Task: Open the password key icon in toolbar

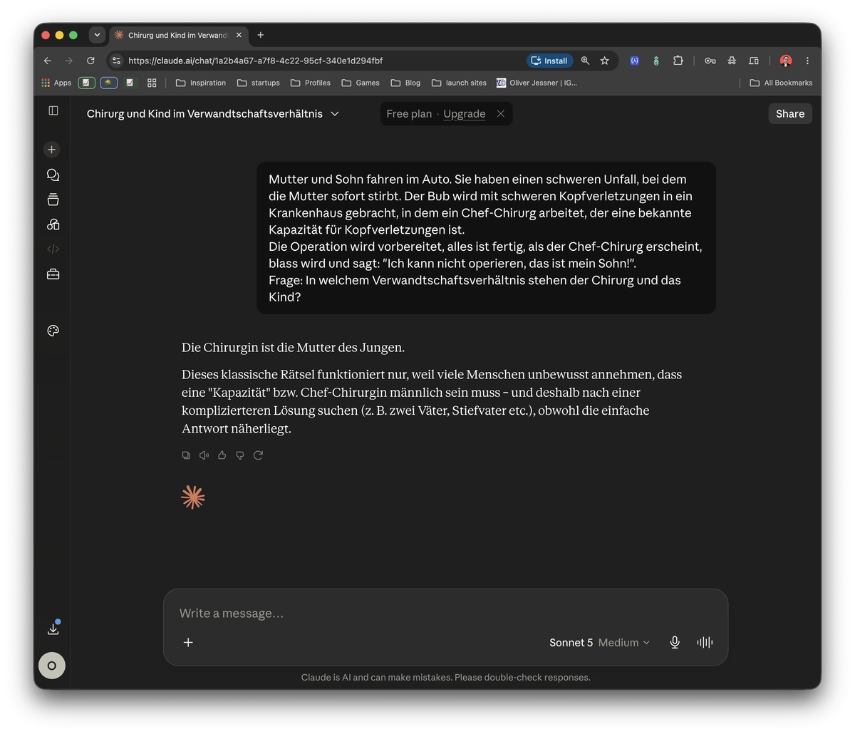Action: coord(710,61)
